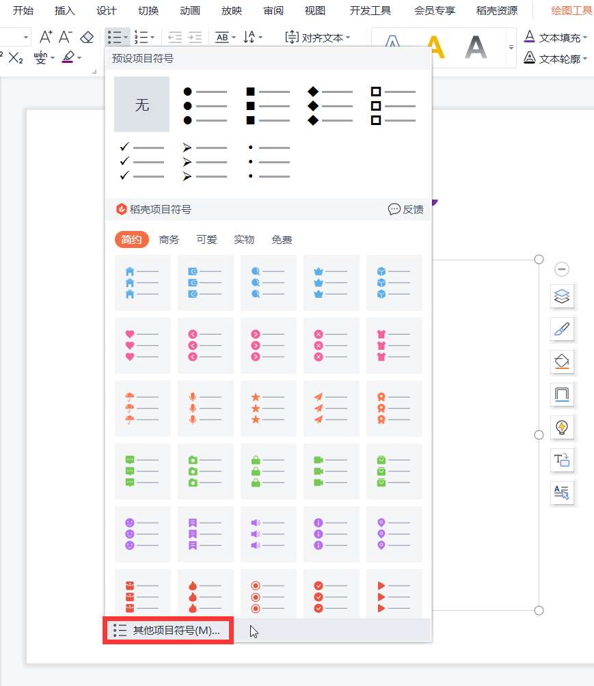Select the 简约 bullet category

(131, 239)
